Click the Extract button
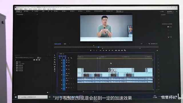The height and width of the screenshot is (103, 183). click(x=119, y=50)
